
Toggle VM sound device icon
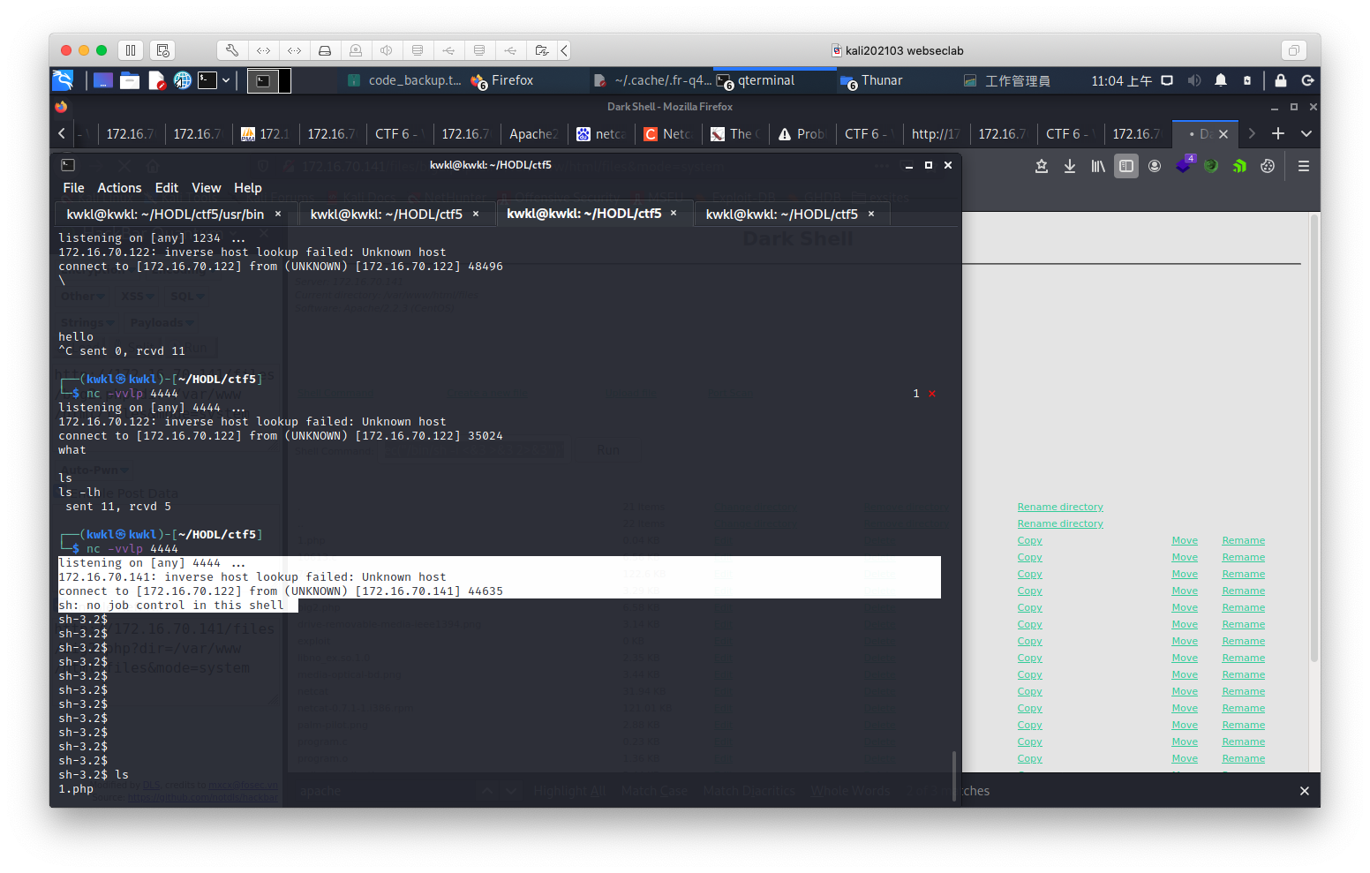[387, 50]
